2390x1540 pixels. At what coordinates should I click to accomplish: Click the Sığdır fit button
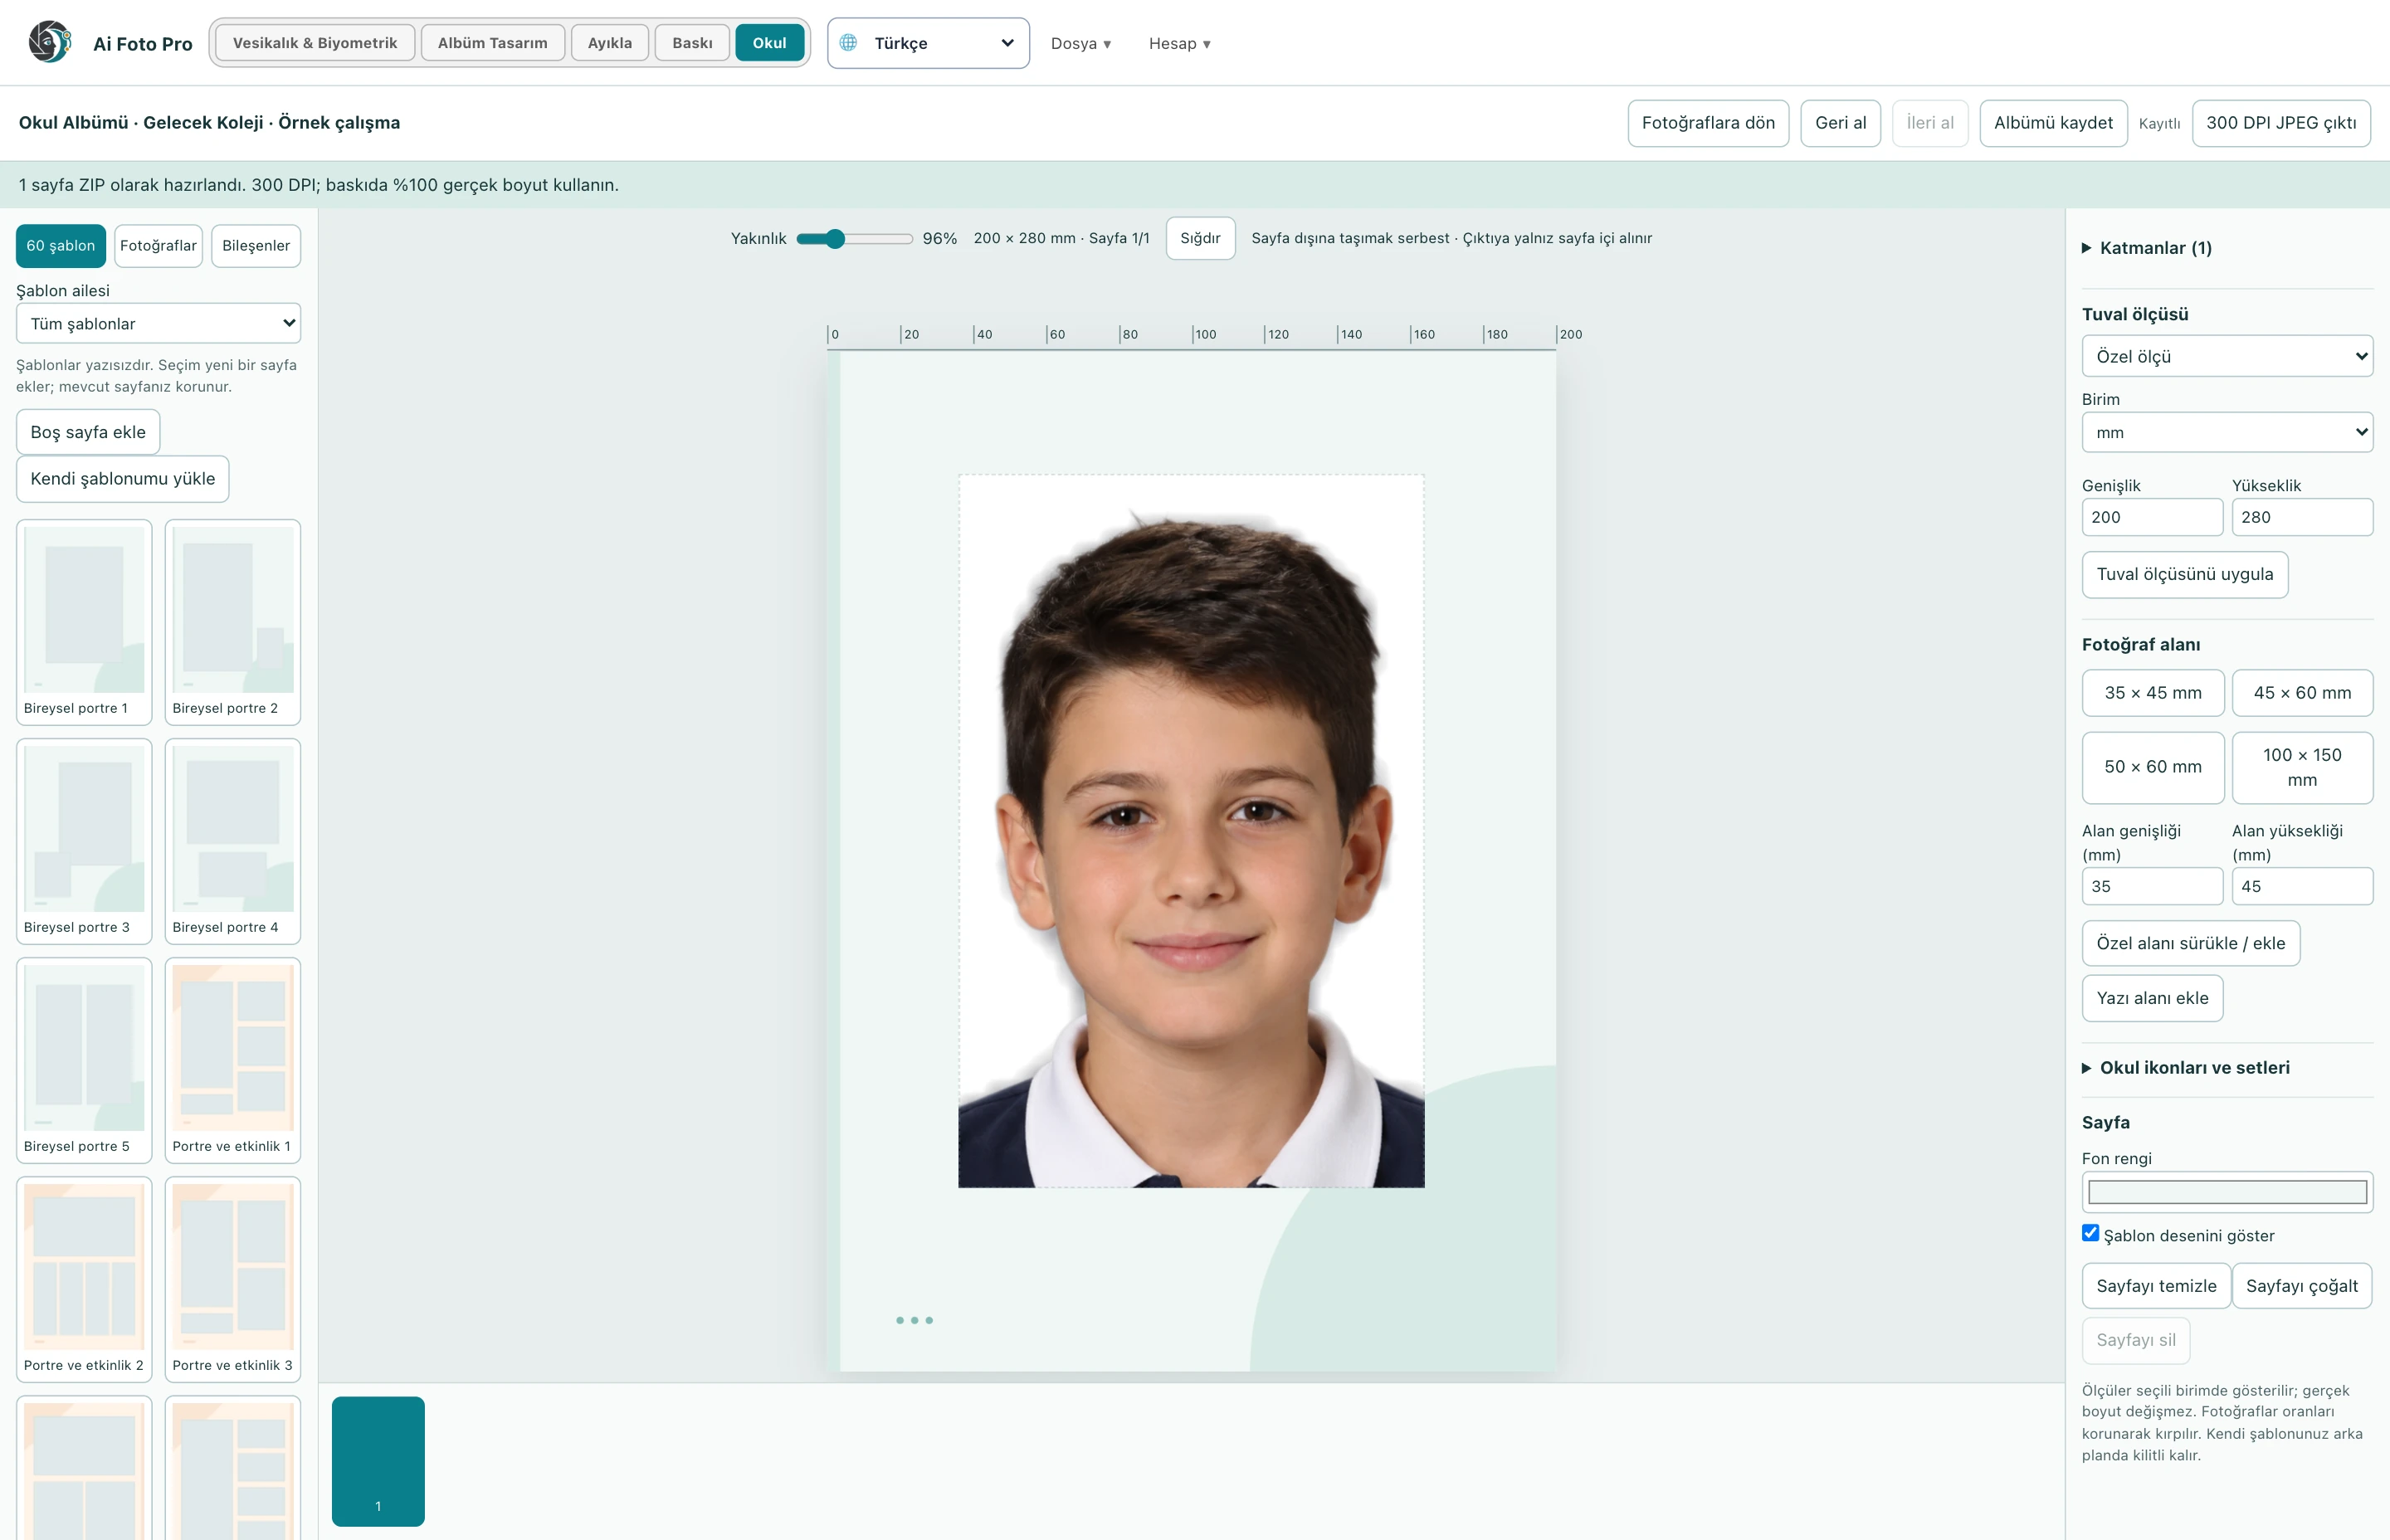click(1200, 238)
